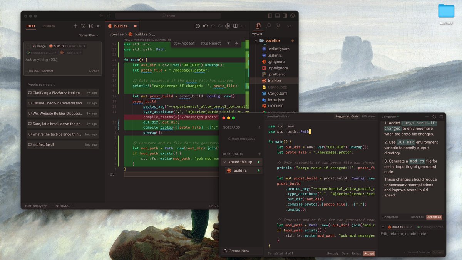The image size is (462, 260).
Task: Reject the inline diff change
Action: (211, 43)
